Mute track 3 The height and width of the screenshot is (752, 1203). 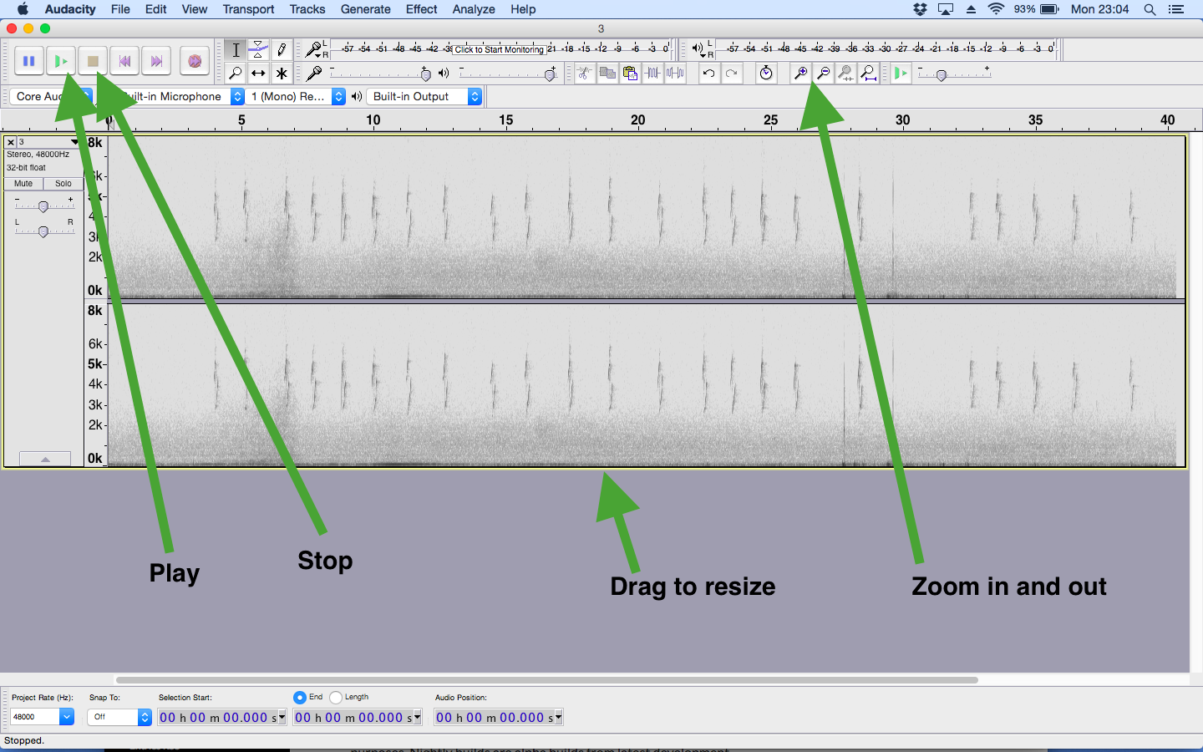coord(23,184)
